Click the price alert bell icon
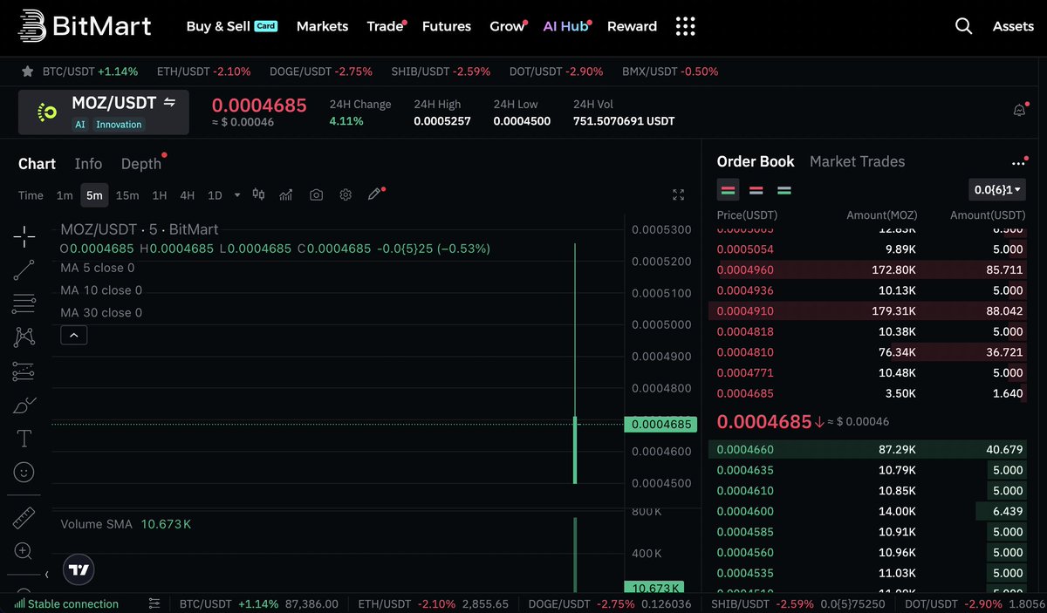Viewport: 1047px width, 613px height. [x=1019, y=111]
